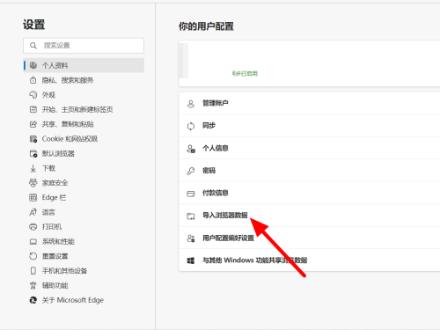Click the share, copy and paste icon
This screenshot has width=440, height=330.
tap(33, 124)
